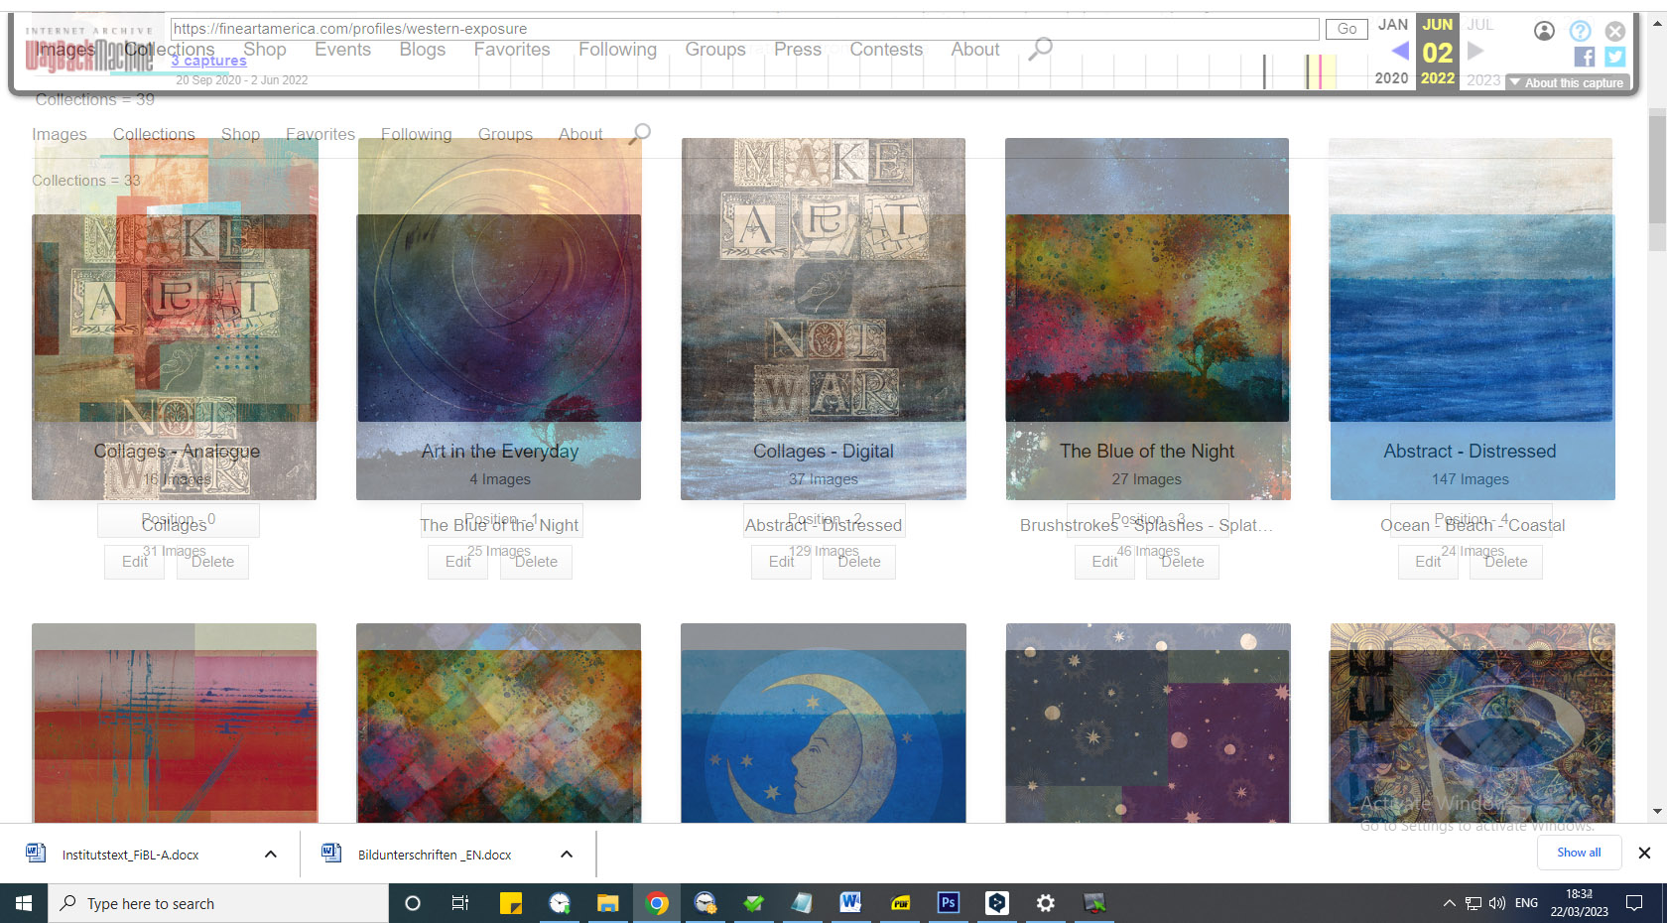Viewport: 1667px width, 923px height.
Task: Click the Cortana circle icon on the taskbar
Action: click(413, 903)
